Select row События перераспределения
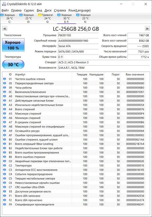The image size is (152, 217). [74, 174]
